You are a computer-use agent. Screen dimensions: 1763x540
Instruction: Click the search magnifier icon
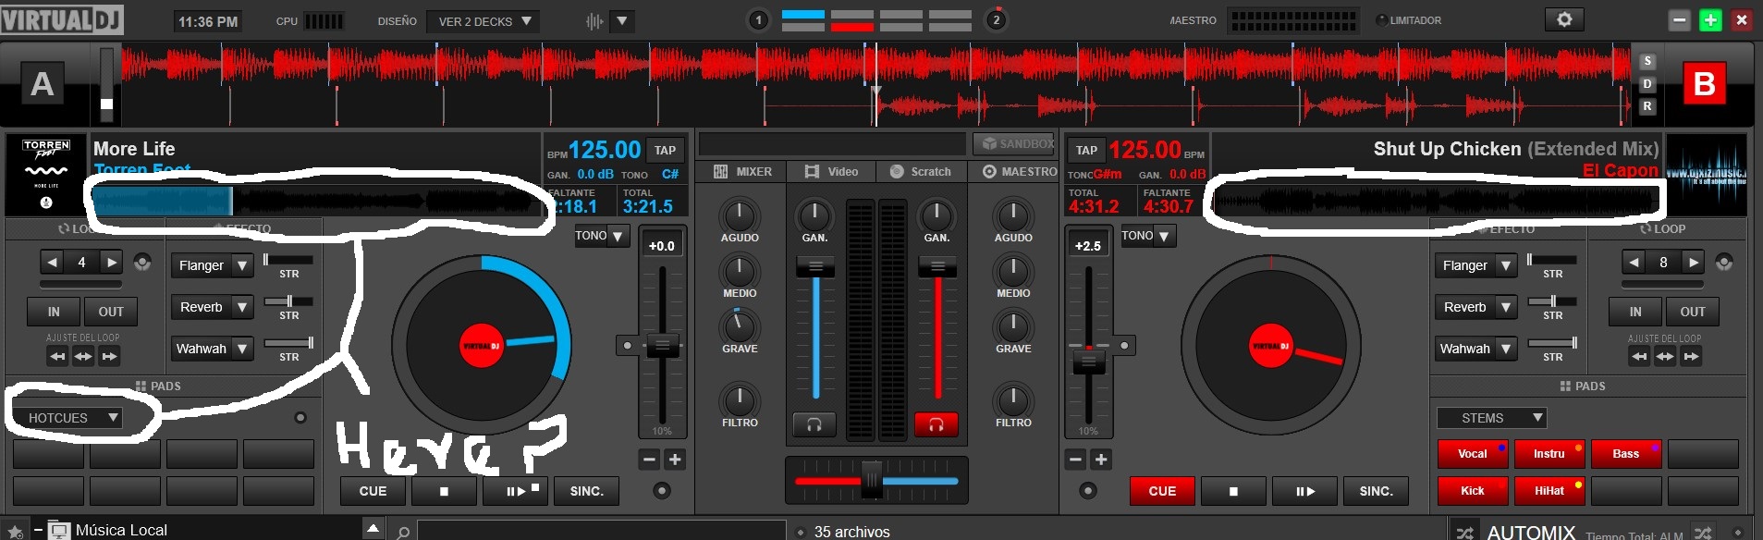[x=403, y=533]
